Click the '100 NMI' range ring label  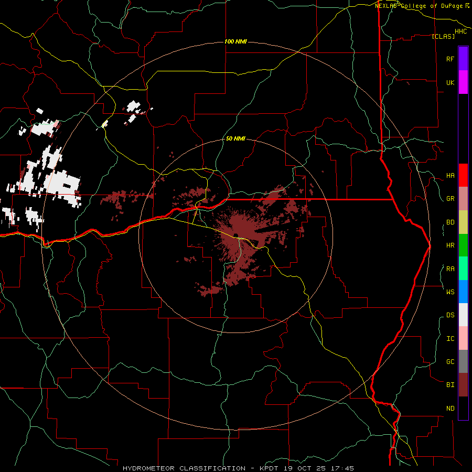tap(235, 41)
